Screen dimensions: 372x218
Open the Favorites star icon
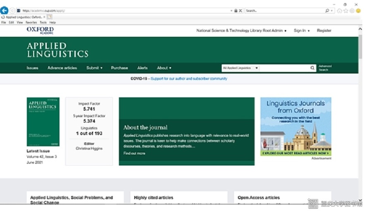pos(346,11)
